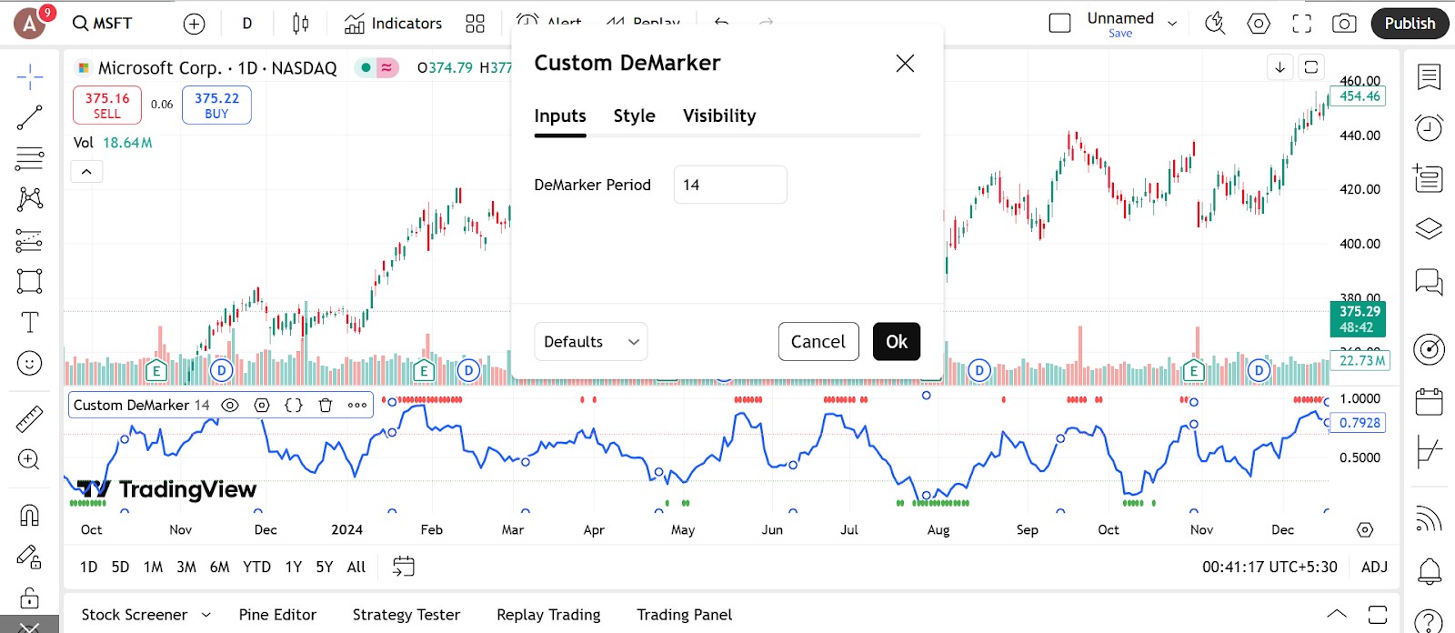Click the layout checkbox beside Unnamed
This screenshot has height=633, width=1455.
point(1060,24)
